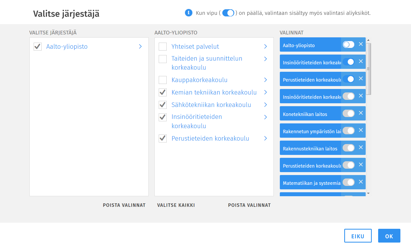Expand Yhteiset palvelut with chevron
This screenshot has height=246, width=411.
(x=266, y=47)
